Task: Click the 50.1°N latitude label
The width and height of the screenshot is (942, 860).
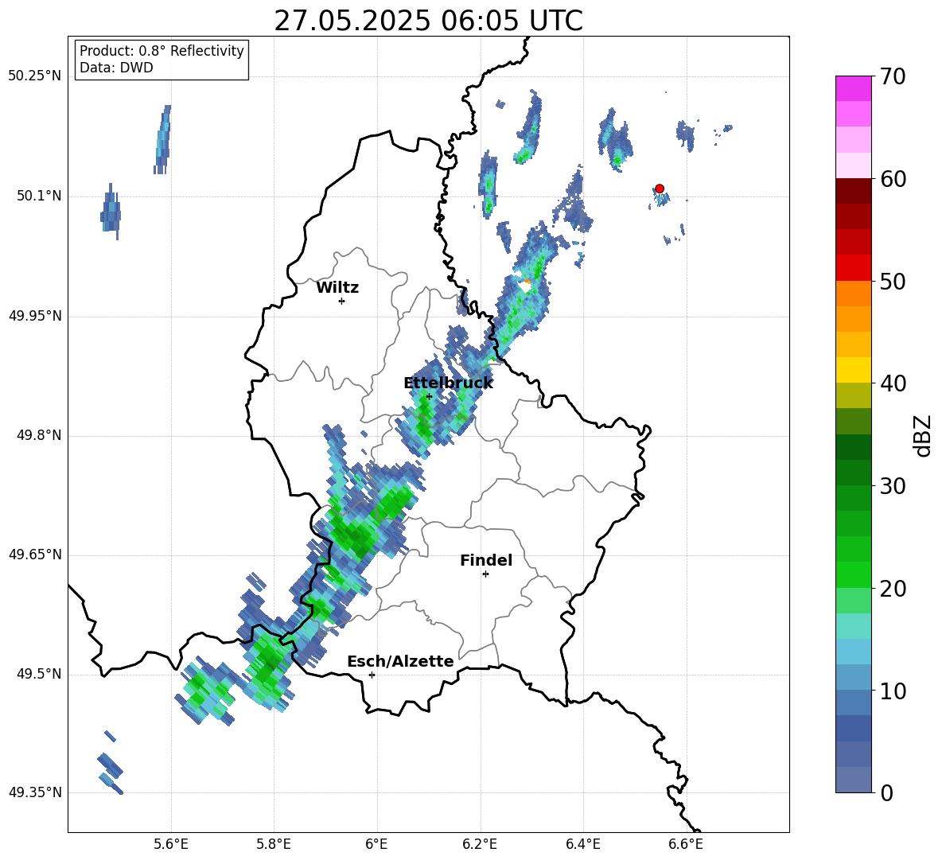Action: tap(39, 196)
